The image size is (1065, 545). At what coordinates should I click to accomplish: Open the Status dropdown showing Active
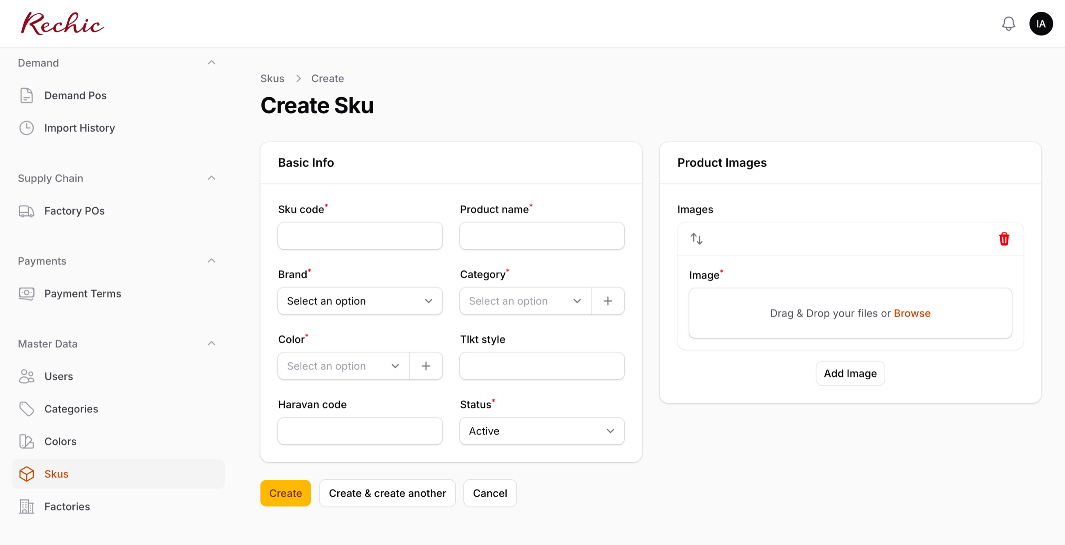click(x=542, y=431)
